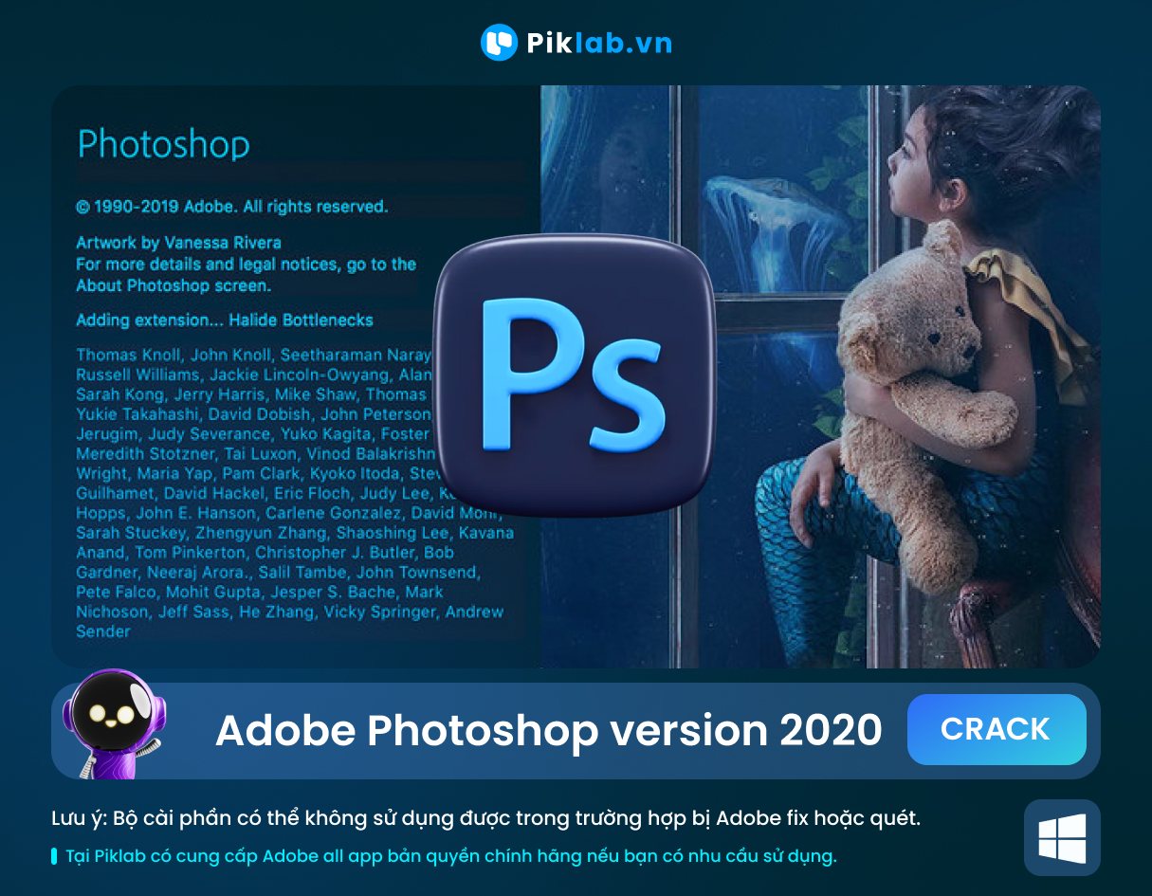
Task: Open the Piklab.vn site name text
Action: [598, 44]
